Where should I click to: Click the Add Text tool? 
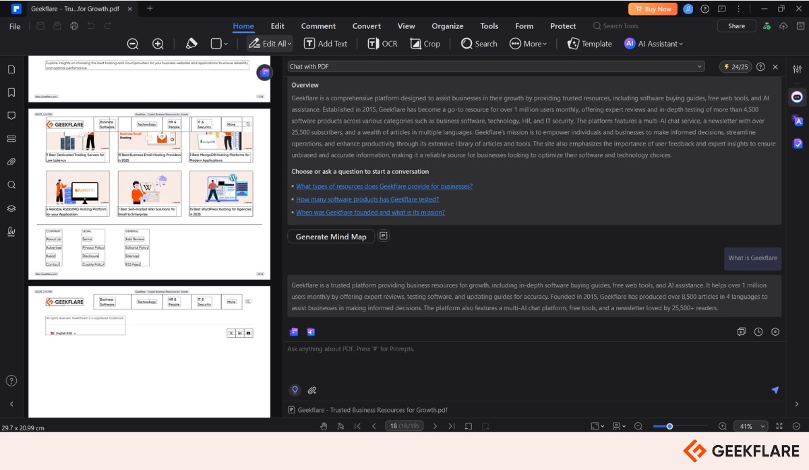pos(326,44)
